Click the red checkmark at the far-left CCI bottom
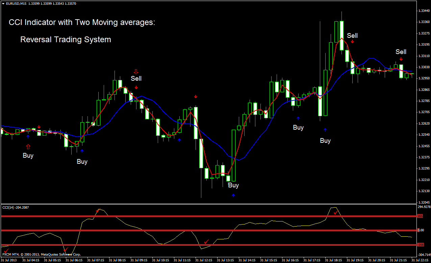Screen dimensions: 431x263 click(6, 251)
